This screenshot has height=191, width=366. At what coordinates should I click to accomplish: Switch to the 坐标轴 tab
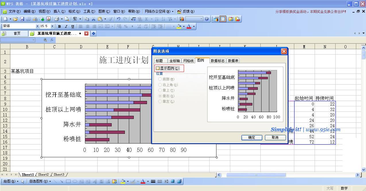175,61
